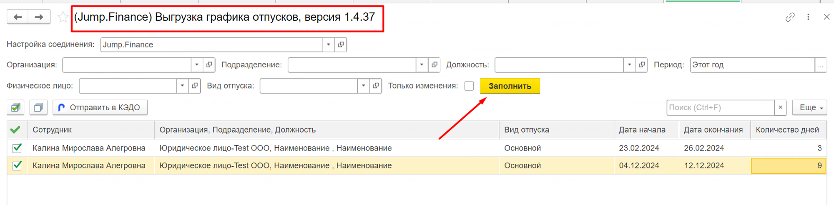
Task: Expand the 'Организация' dropdown list
Action: point(197,65)
